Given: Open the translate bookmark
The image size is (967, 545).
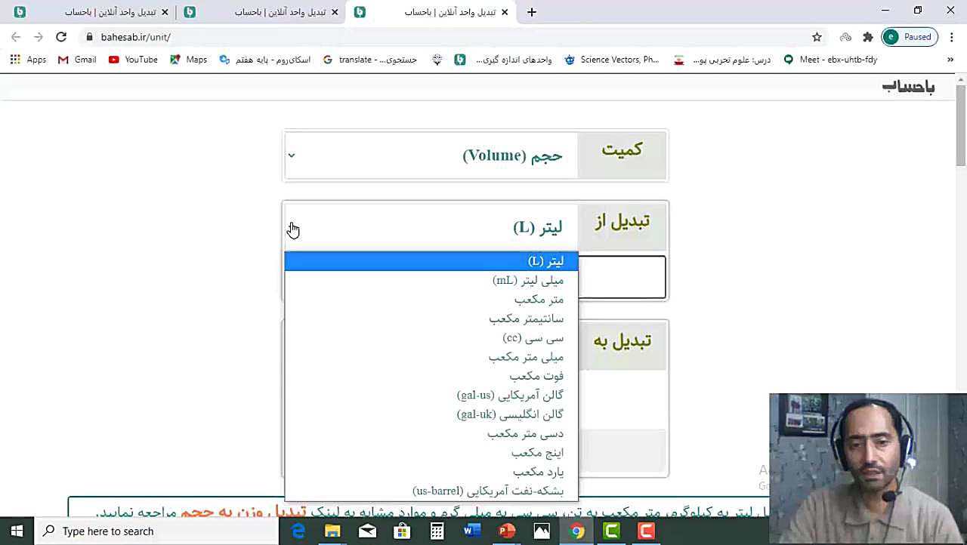Looking at the screenshot, I should (x=369, y=60).
